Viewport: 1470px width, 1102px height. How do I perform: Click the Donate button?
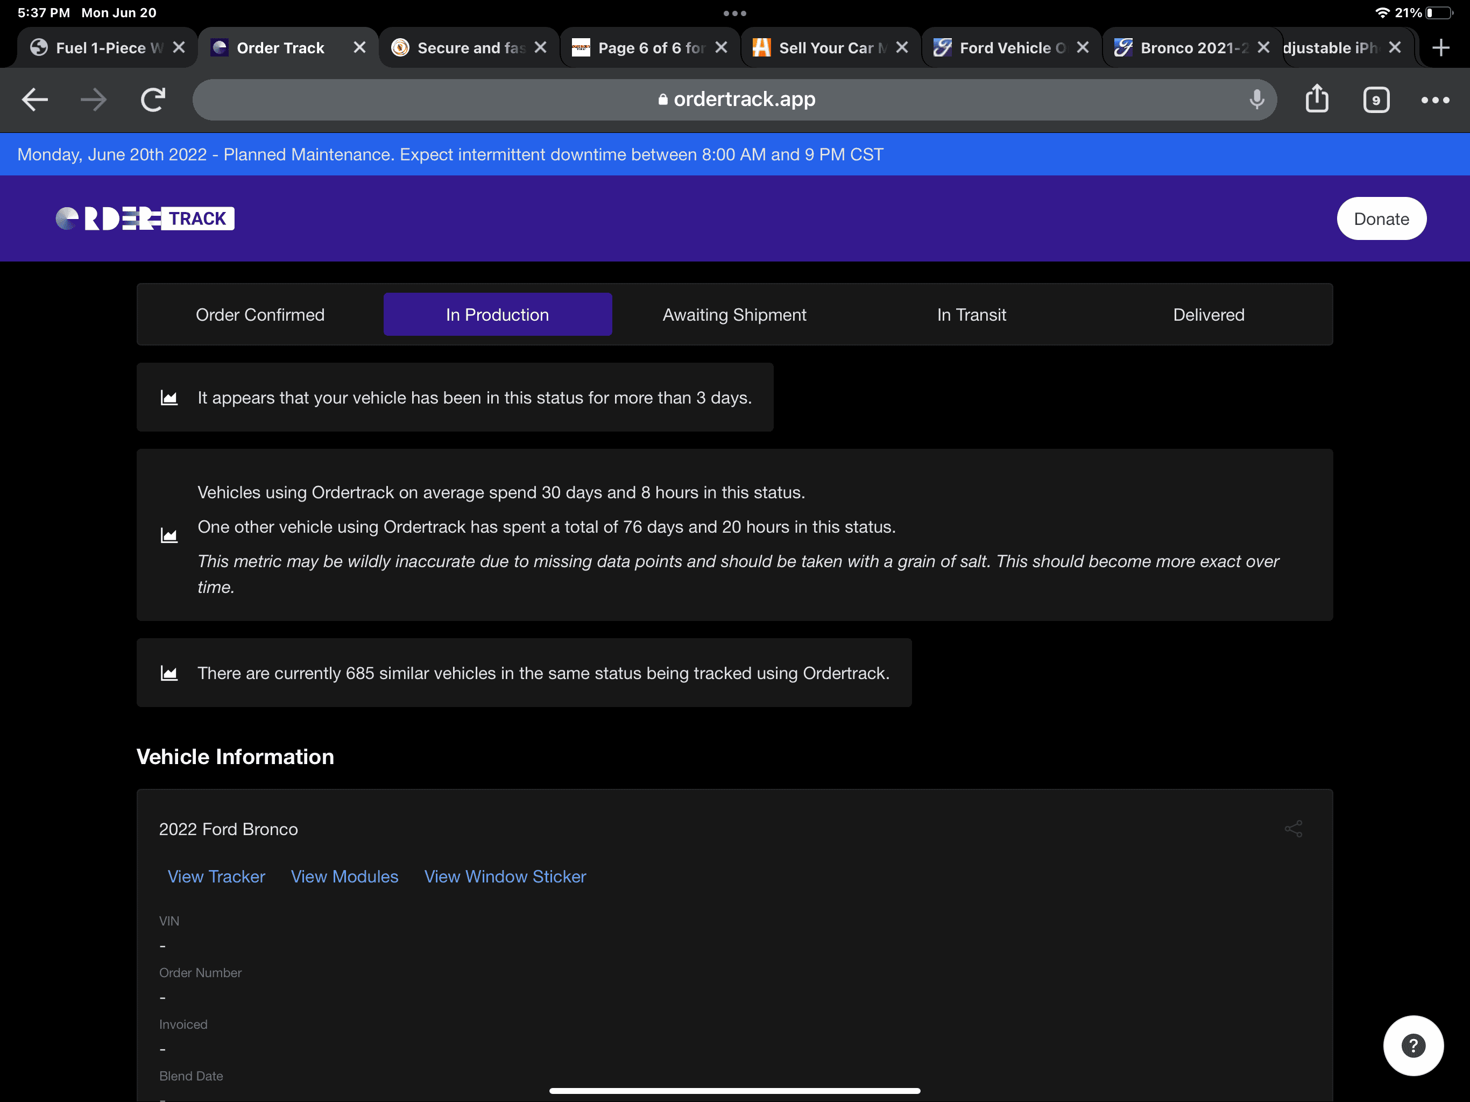[x=1381, y=218]
